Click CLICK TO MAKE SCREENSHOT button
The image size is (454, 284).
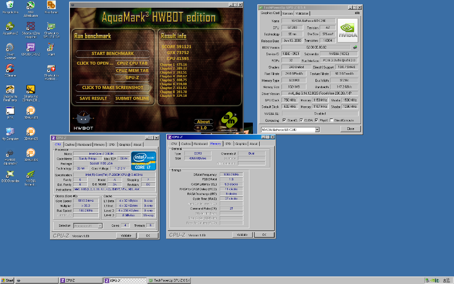pyautogui.click(x=113, y=88)
